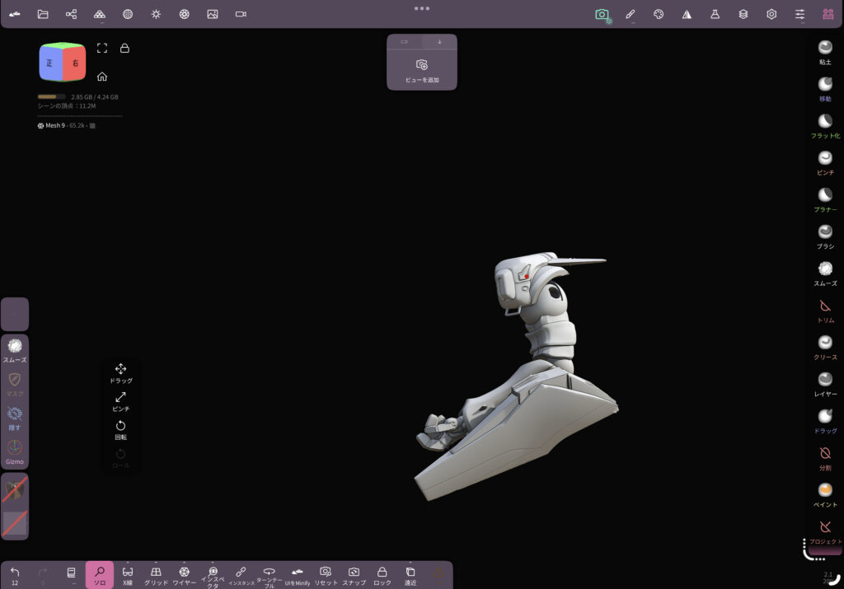Choose the 分割 (Split) tool

pyautogui.click(x=824, y=458)
